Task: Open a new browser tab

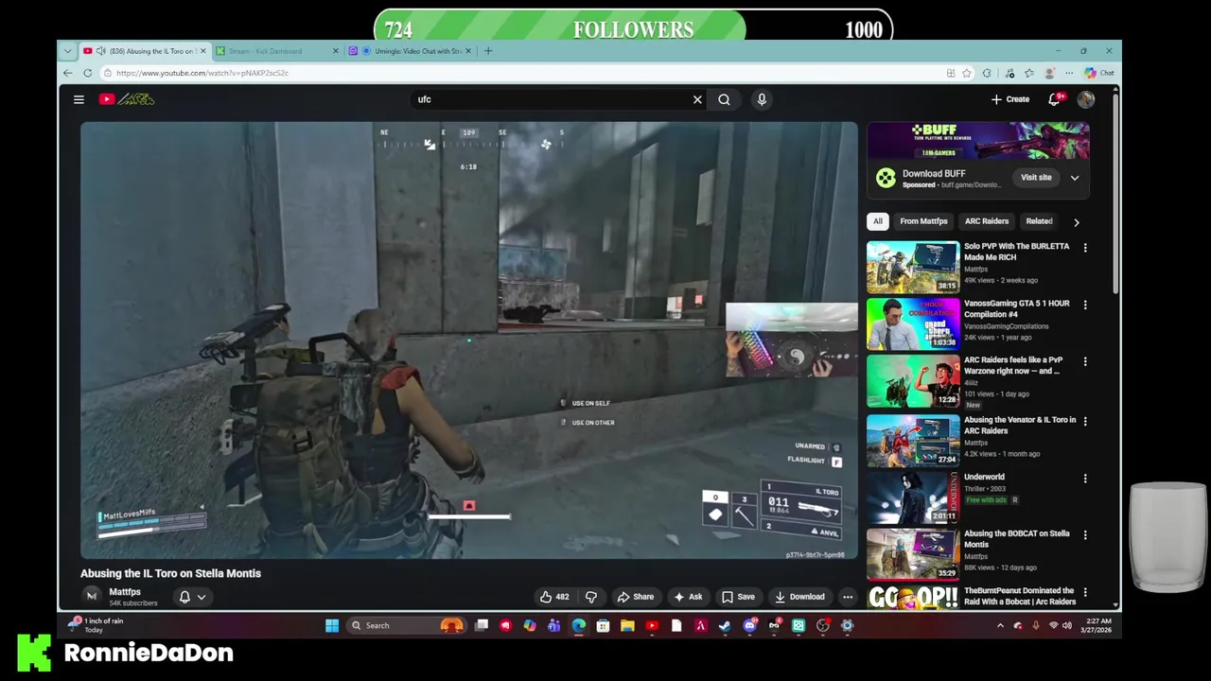Action: pyautogui.click(x=488, y=51)
